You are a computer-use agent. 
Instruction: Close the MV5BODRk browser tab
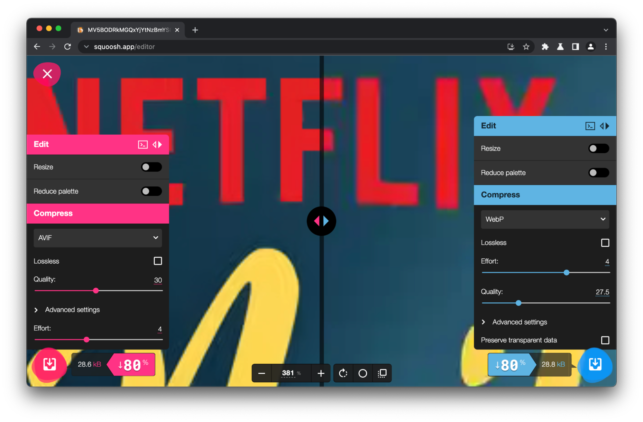(177, 30)
